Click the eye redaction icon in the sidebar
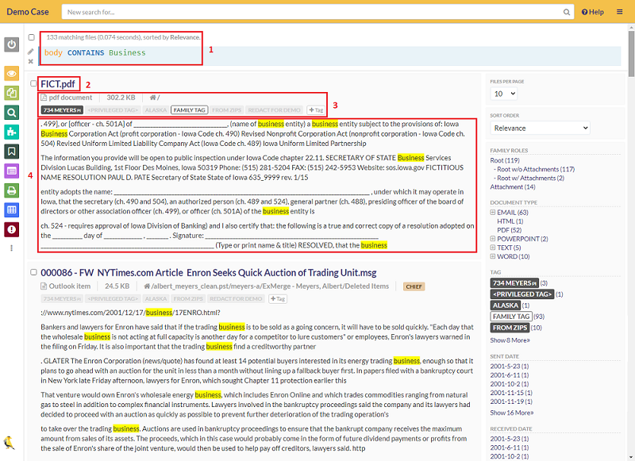Image resolution: width=635 pixels, height=461 pixels. coord(11,74)
